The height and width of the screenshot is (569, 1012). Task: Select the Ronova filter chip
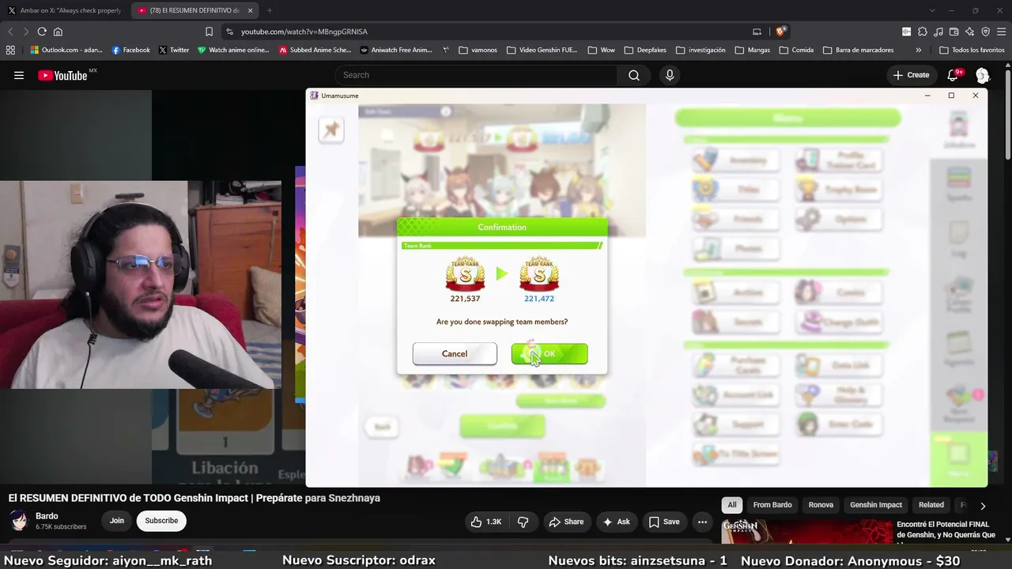click(x=821, y=505)
